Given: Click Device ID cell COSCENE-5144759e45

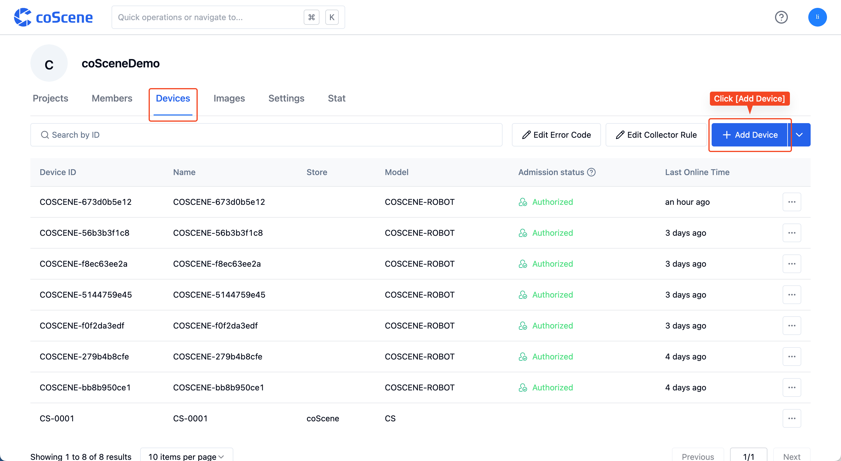Looking at the screenshot, I should (x=86, y=295).
